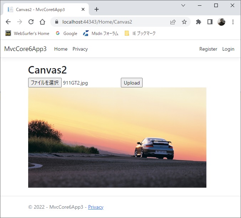The image size is (241, 218).
Task: Click the Login link
Action: click(x=228, y=49)
